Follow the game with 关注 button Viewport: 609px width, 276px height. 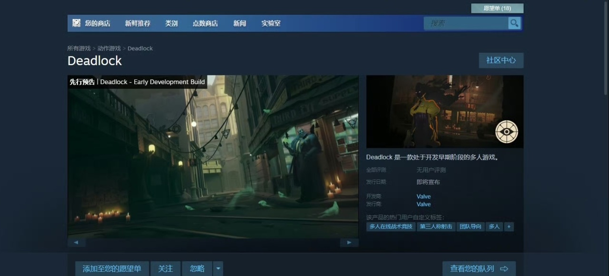coord(166,269)
